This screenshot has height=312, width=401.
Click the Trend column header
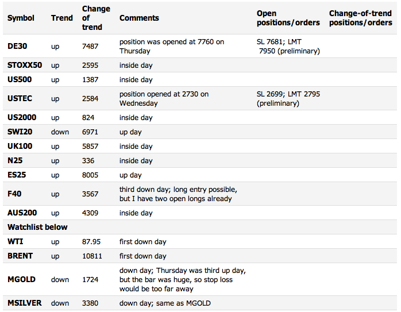coord(62,18)
